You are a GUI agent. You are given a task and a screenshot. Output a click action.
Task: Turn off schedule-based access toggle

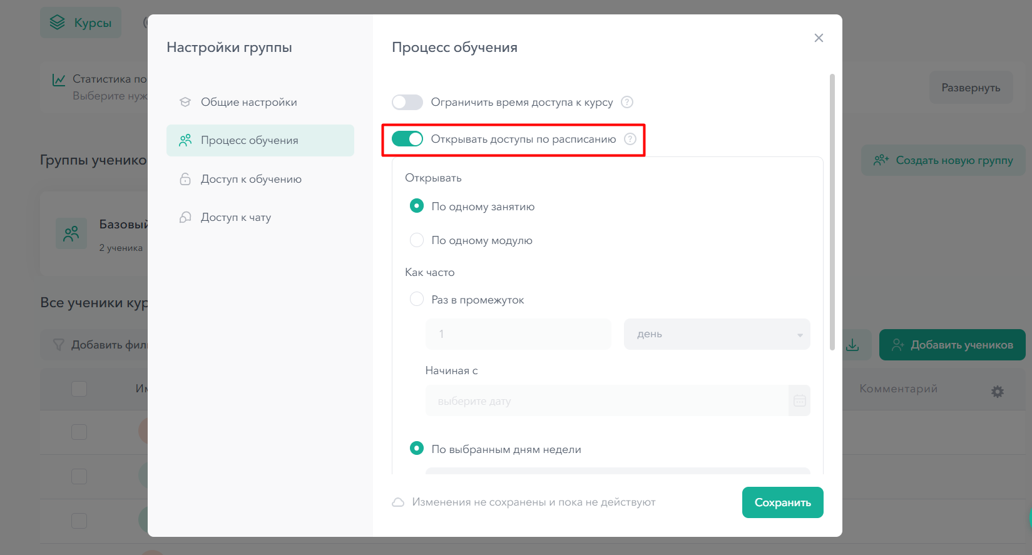(x=407, y=139)
